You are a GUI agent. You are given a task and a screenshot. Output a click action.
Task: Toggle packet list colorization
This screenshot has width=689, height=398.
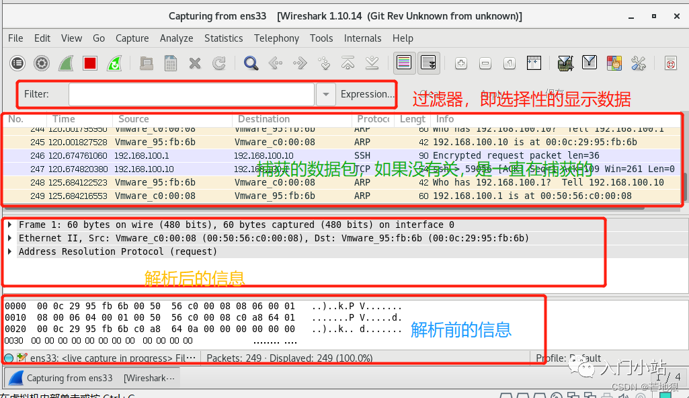[x=404, y=63]
